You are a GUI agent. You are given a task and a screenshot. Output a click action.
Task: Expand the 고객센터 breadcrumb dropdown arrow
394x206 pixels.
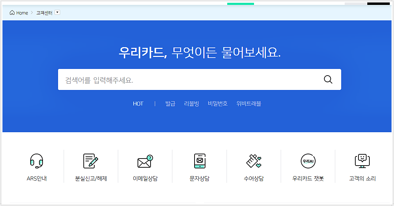click(x=57, y=13)
